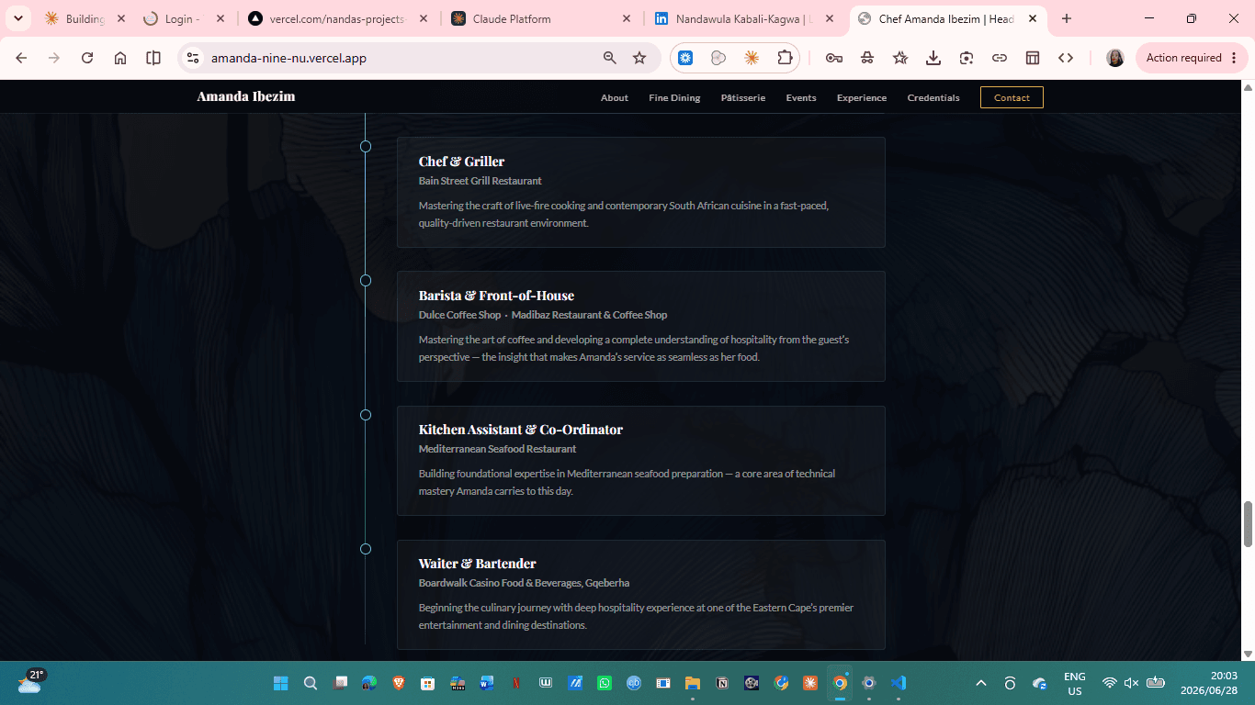
Task: Open the bookmarks star-list icon
Action: coord(900,58)
